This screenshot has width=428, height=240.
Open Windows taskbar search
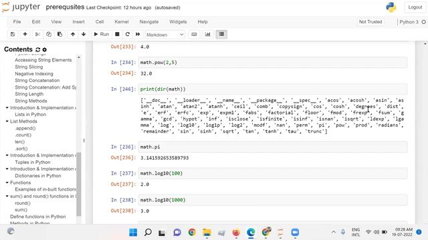click(x=148, y=233)
